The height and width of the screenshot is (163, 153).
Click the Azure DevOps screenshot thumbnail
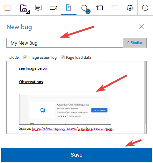(x=65, y=109)
